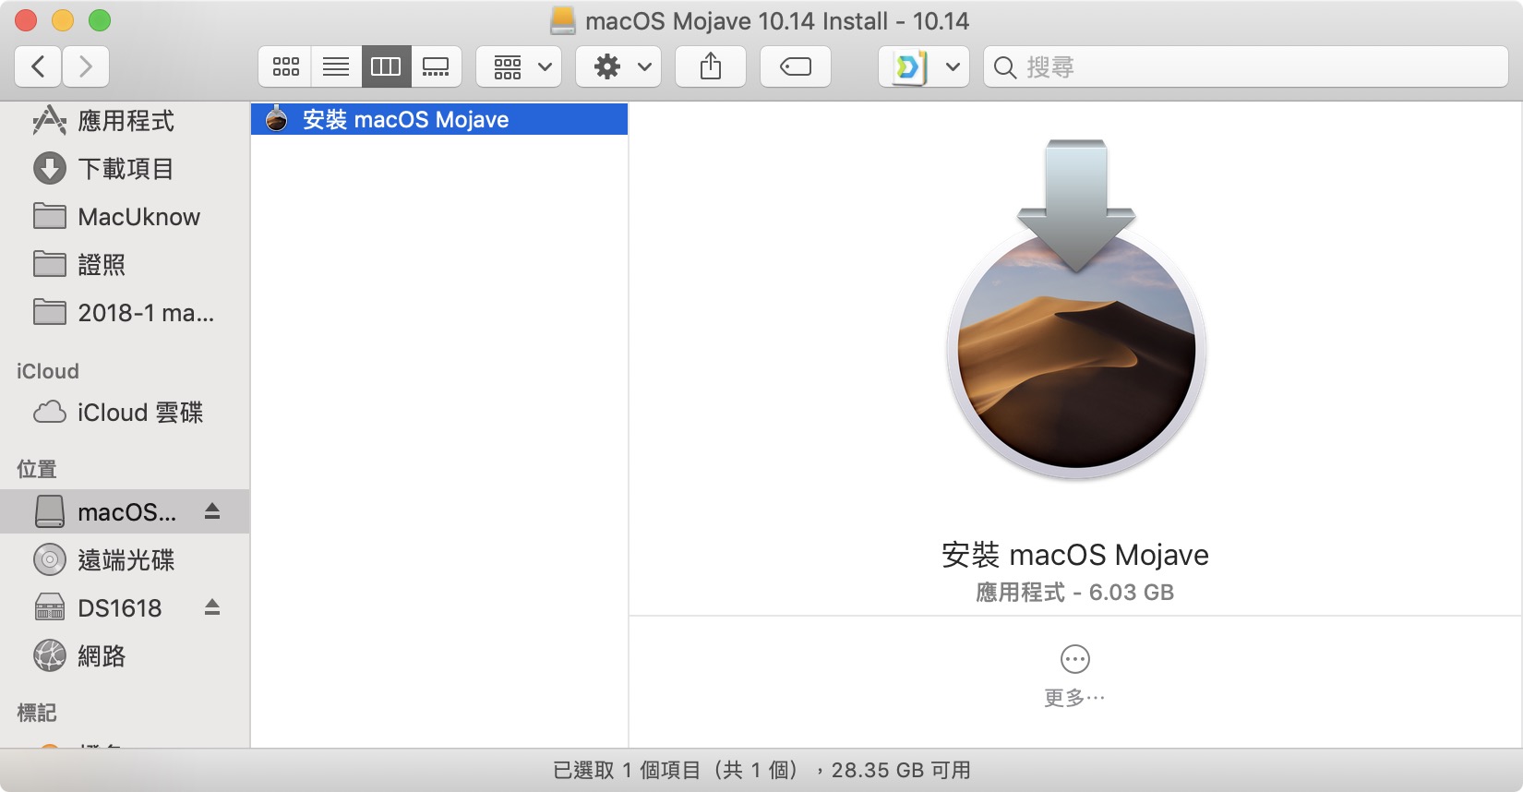Go back to previous folder
This screenshot has height=792, width=1523.
[x=39, y=66]
